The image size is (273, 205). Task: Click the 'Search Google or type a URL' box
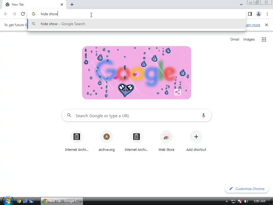[136, 115]
